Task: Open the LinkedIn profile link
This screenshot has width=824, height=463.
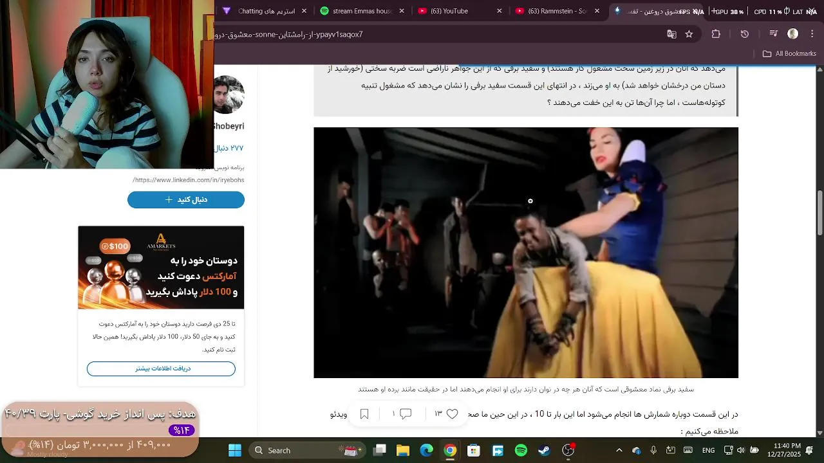Action: tap(188, 180)
